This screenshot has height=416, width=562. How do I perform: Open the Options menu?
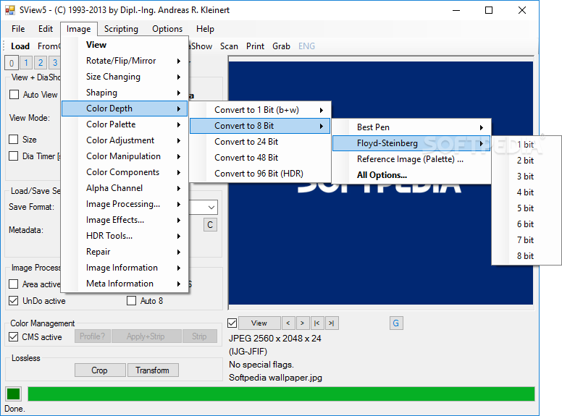(167, 29)
